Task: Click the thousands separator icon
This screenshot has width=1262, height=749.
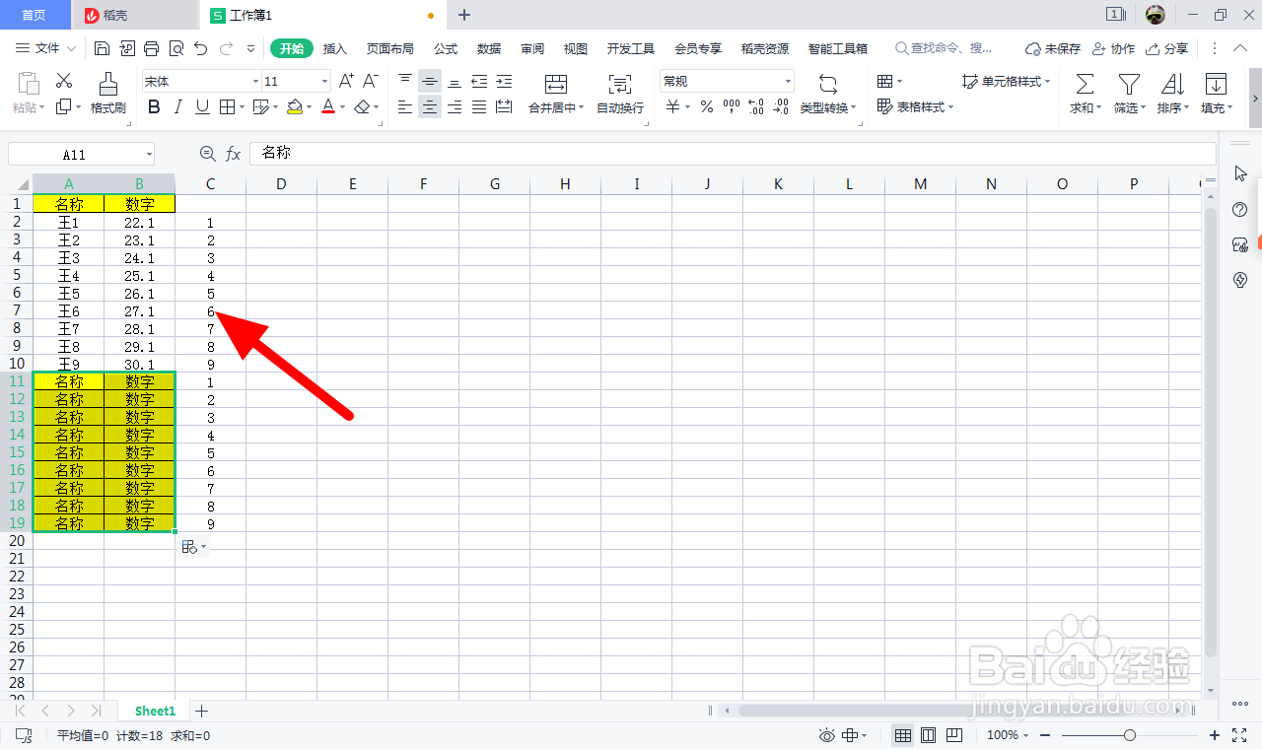Action: pos(732,107)
